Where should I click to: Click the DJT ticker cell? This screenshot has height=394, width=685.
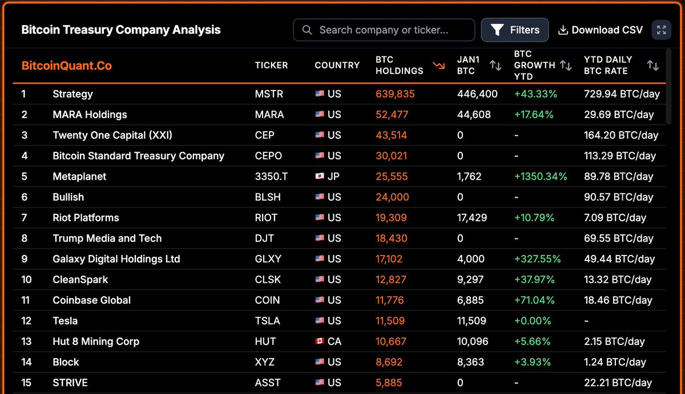pos(264,238)
